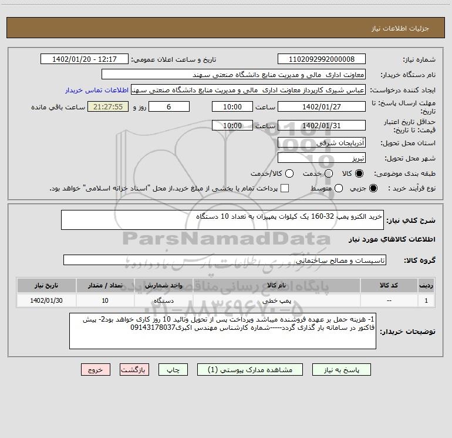
Task: Click the پاسخ به نیاز button
Action: pos(341,370)
